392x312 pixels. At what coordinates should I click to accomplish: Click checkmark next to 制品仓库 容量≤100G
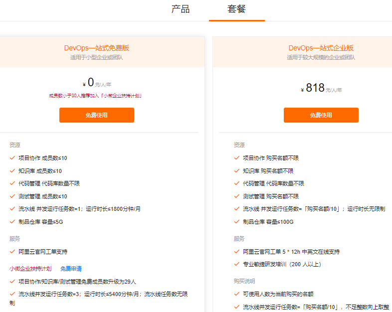click(237, 222)
